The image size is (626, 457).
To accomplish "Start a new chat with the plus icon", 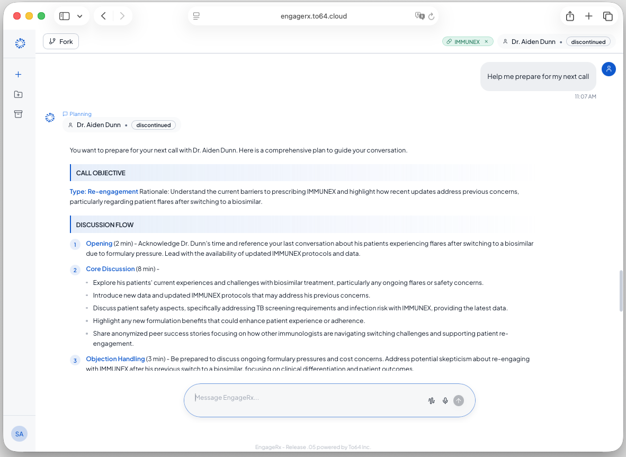I will pyautogui.click(x=19, y=75).
